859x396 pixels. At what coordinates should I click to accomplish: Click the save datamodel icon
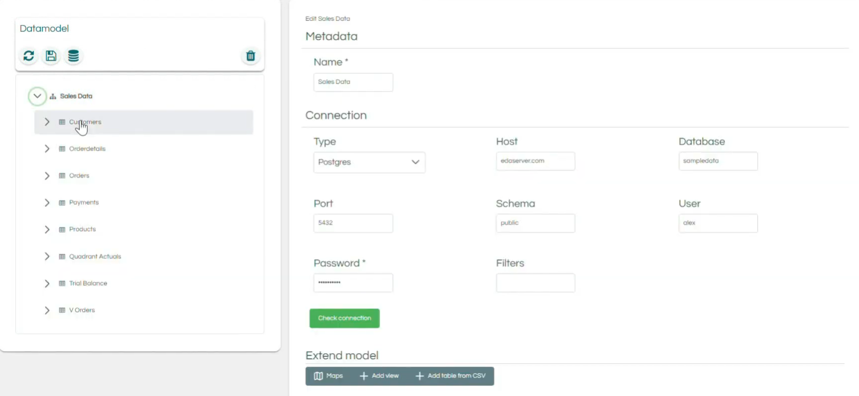pyautogui.click(x=51, y=56)
